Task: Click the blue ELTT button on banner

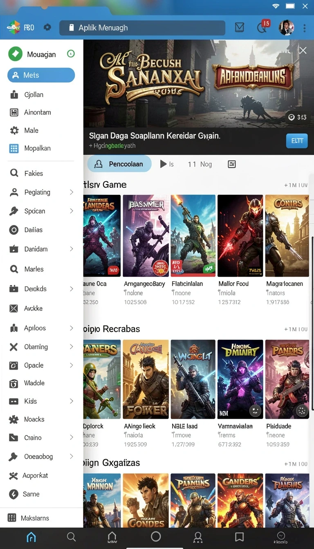Action: pyautogui.click(x=297, y=141)
